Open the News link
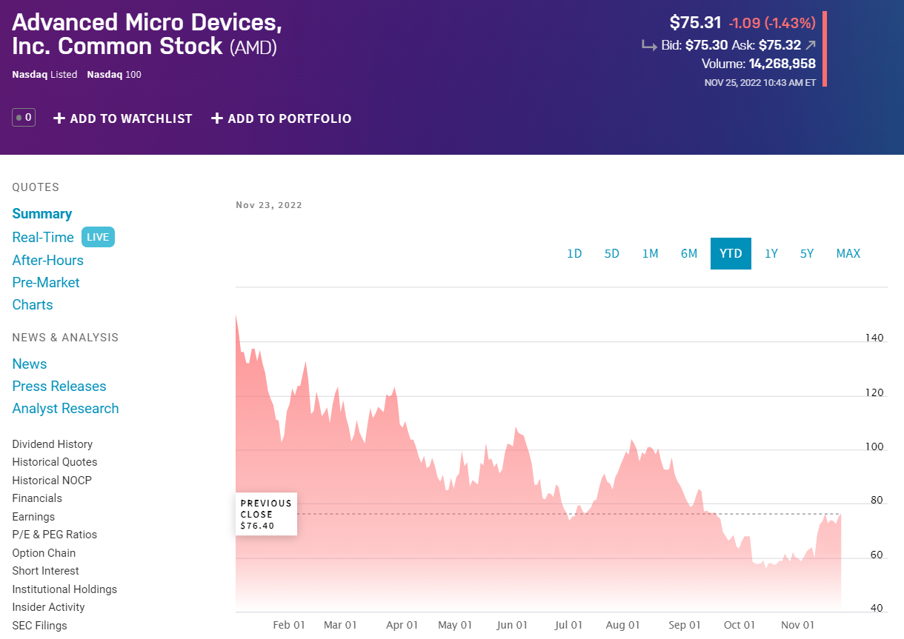Image resolution: width=904 pixels, height=639 pixels. pyautogui.click(x=30, y=364)
